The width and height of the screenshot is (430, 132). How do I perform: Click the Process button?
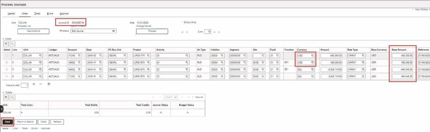click(x=152, y=31)
